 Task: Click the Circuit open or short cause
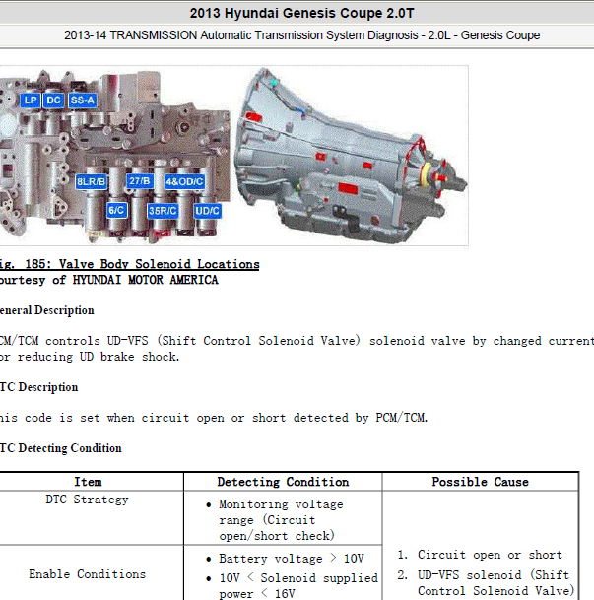pyautogui.click(x=480, y=555)
